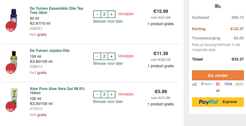Click the delivery truck icon
Image resolution: width=246 pixels, height=126 pixels.
tap(218, 6)
